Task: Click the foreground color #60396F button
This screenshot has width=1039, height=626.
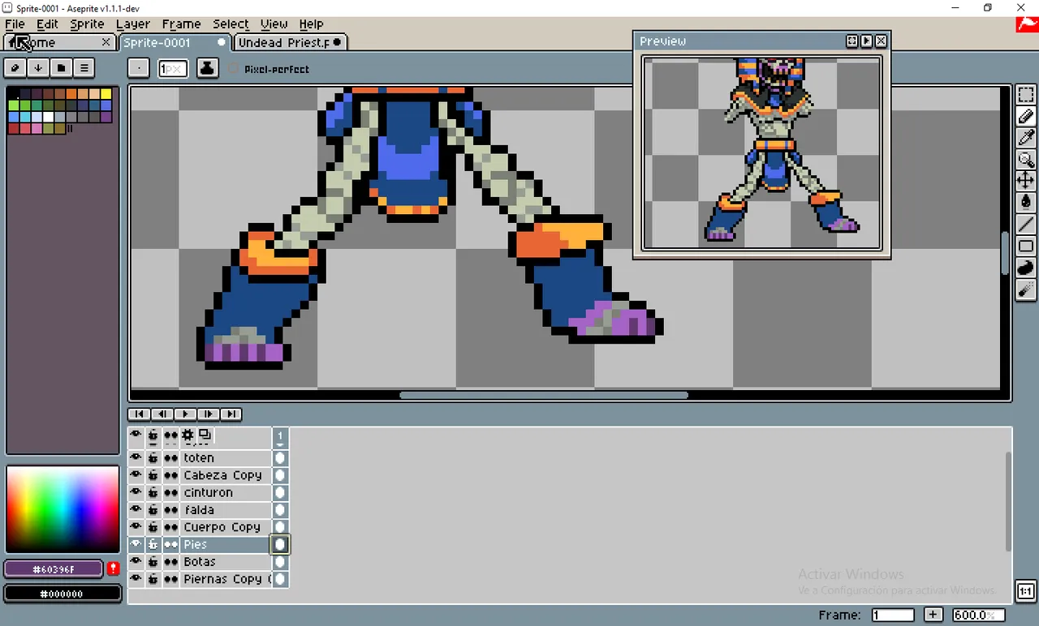Action: click(x=54, y=569)
